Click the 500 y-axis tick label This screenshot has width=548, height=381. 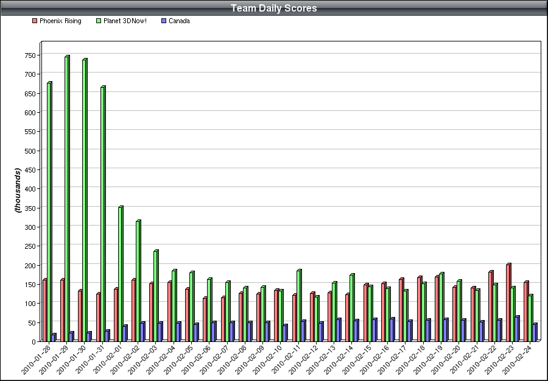tap(30, 151)
